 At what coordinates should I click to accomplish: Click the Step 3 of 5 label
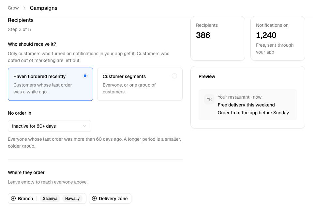coord(19,29)
